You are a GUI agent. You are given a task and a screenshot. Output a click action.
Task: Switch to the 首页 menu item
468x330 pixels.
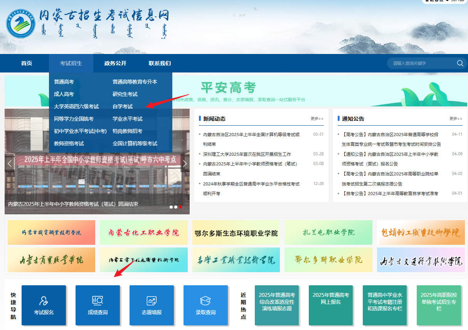[x=27, y=63]
